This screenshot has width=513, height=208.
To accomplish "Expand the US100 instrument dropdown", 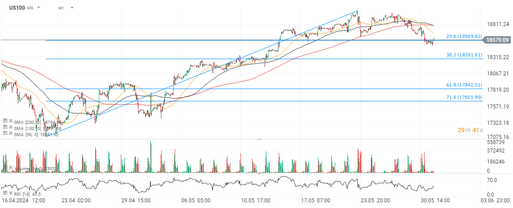I will click(x=39, y=8).
